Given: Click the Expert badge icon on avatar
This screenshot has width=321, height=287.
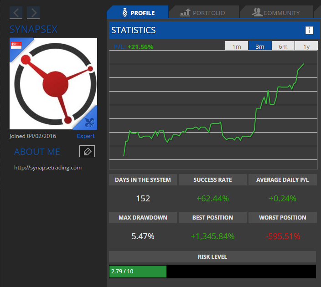Looking at the screenshot, I should coord(89,122).
